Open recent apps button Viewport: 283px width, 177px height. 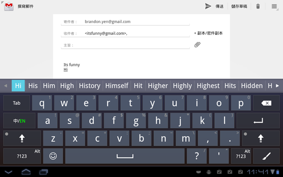pyautogui.click(x=43, y=172)
